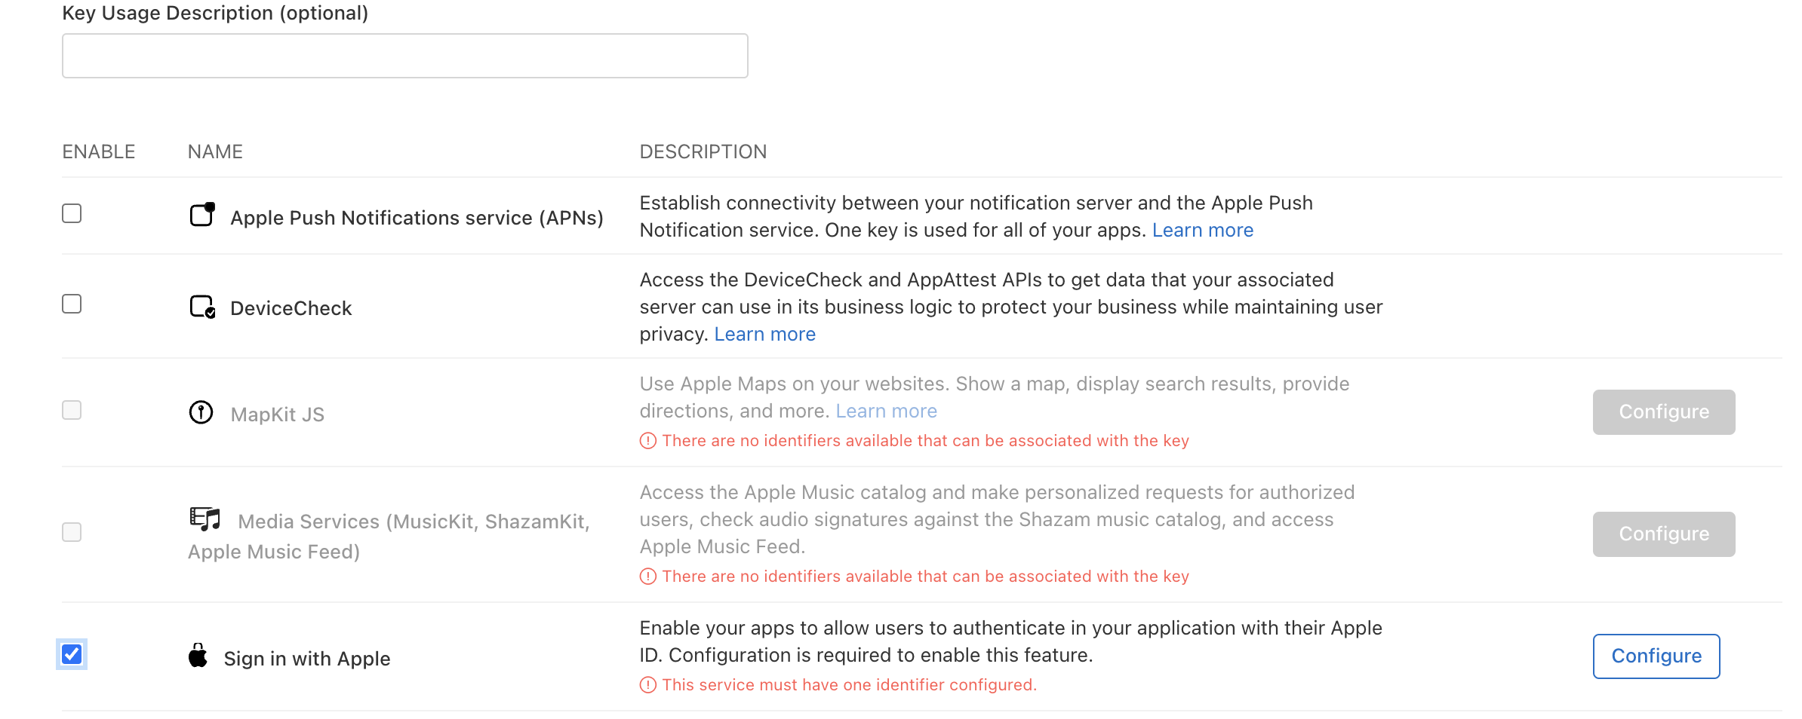Image resolution: width=1802 pixels, height=719 pixels.
Task: Click 'This service must have one identifier configured.' message
Action: 850,685
